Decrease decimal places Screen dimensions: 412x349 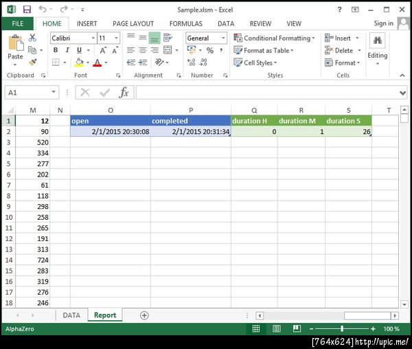203,63
